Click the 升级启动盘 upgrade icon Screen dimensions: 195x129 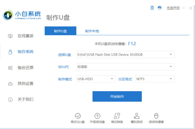click(x=97, y=116)
